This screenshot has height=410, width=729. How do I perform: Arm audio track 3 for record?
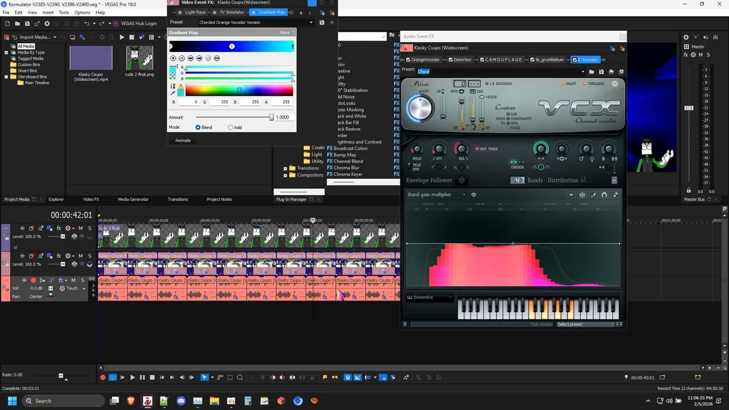33,280
